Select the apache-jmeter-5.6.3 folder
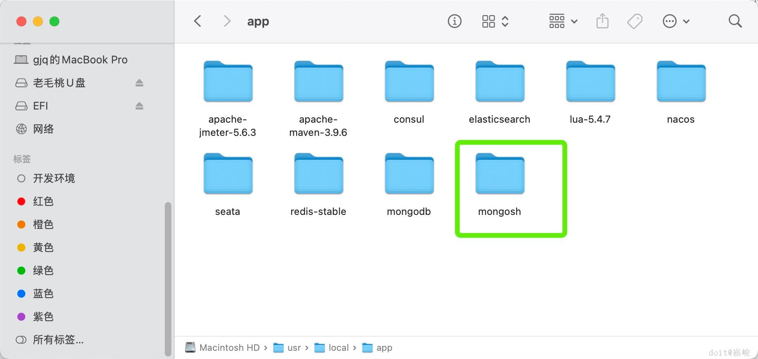This screenshot has height=359, width=758. point(228,82)
